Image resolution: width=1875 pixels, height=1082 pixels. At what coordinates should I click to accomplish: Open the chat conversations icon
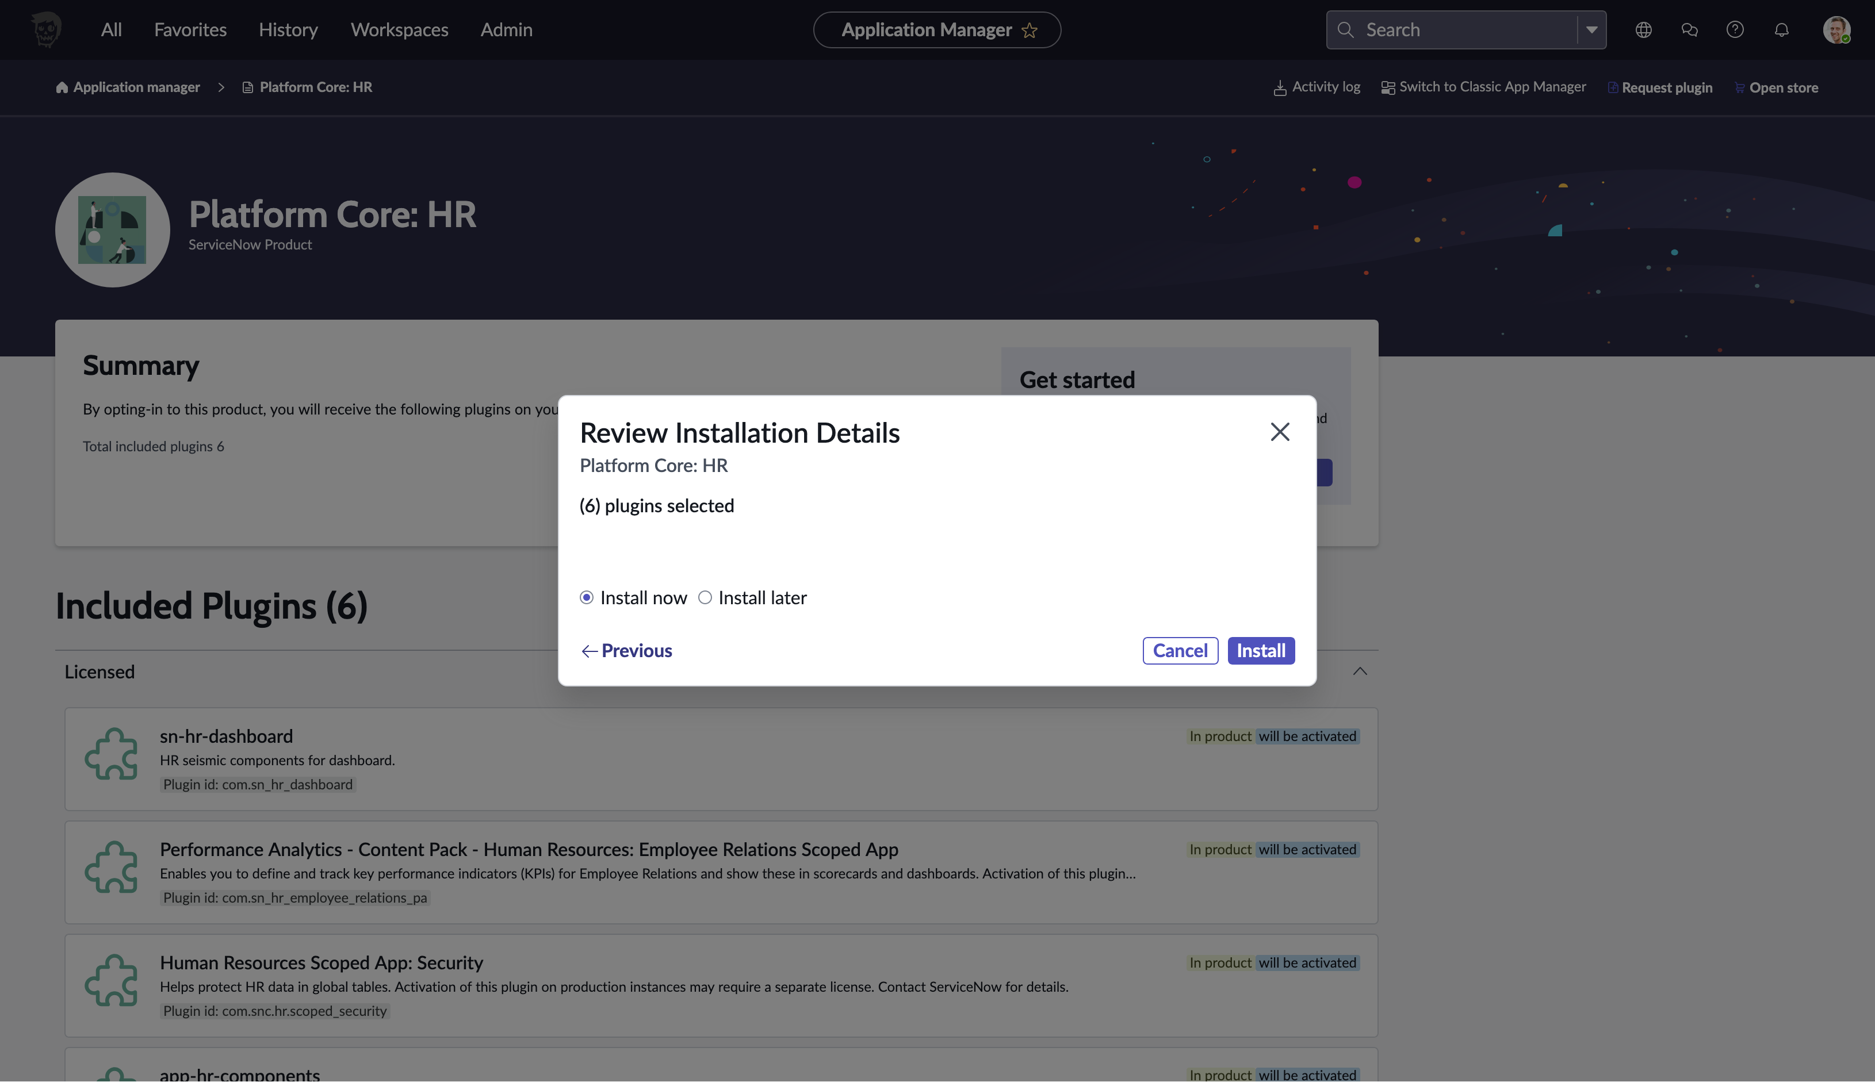(x=1689, y=30)
